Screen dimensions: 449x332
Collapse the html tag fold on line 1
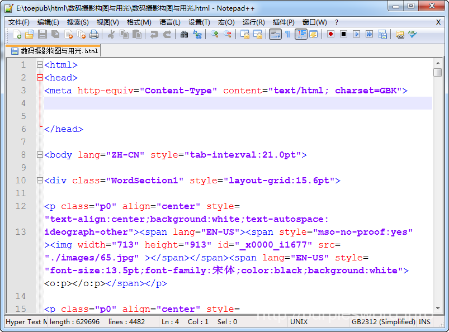[x=40, y=65]
